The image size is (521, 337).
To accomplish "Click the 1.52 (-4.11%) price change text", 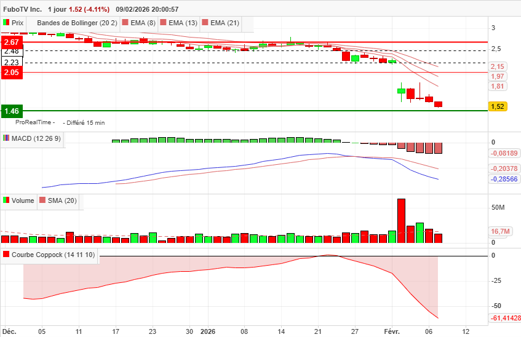I will click(89, 9).
